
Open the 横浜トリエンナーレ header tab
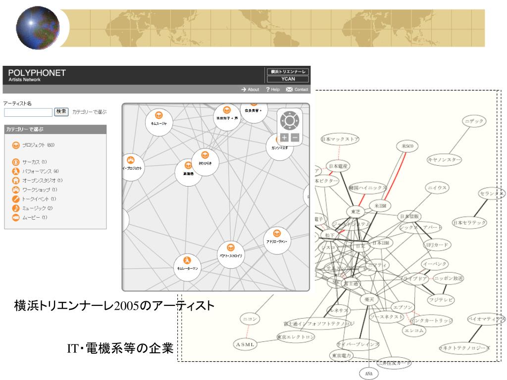(288, 71)
